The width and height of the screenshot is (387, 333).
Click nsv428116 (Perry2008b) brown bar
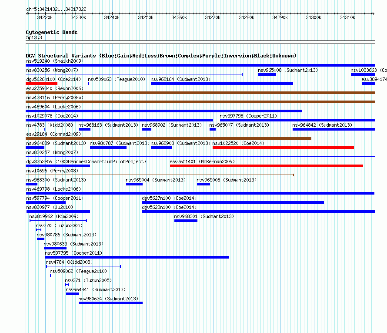point(200,102)
